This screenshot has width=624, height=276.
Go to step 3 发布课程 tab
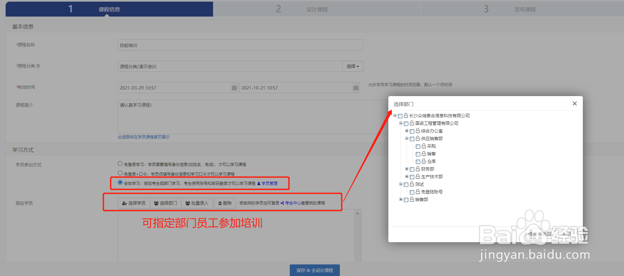coord(522,9)
